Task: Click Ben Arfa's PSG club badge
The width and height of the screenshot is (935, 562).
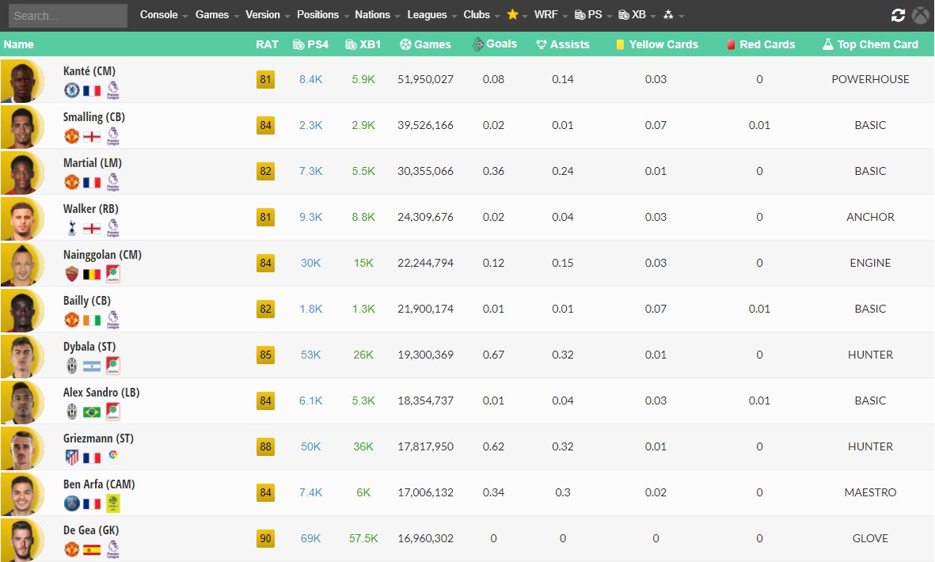Action: pyautogui.click(x=71, y=503)
